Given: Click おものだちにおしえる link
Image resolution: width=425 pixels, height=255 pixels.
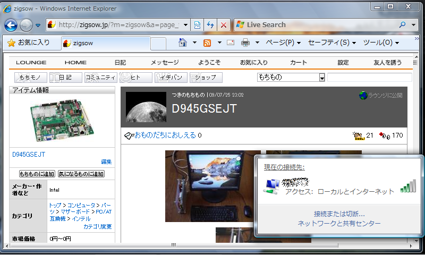Looking at the screenshot, I should point(165,135).
